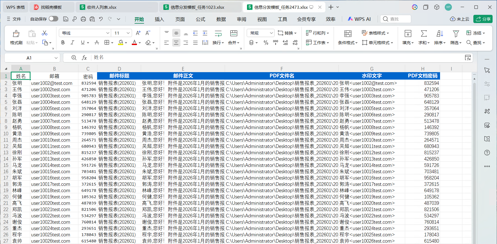Click the percent style icon
Image resolution: width=497 pixels, height=244 pixels.
(x=266, y=43)
